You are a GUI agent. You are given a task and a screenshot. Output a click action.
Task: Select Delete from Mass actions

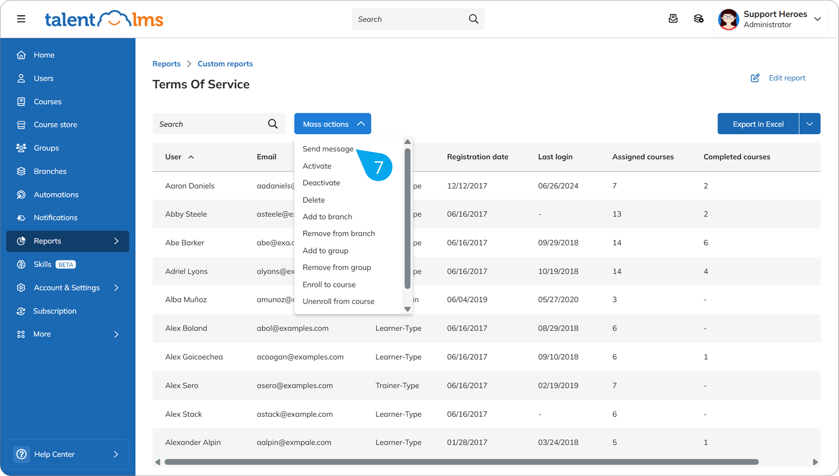click(313, 200)
